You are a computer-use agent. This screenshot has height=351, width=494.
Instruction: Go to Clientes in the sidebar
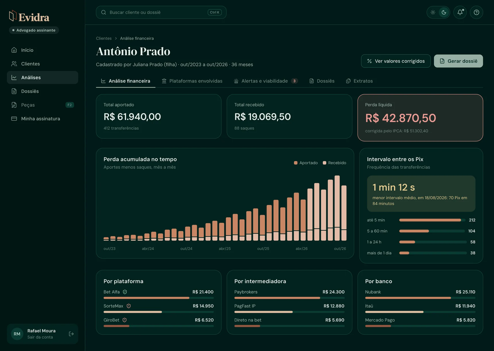click(43, 64)
